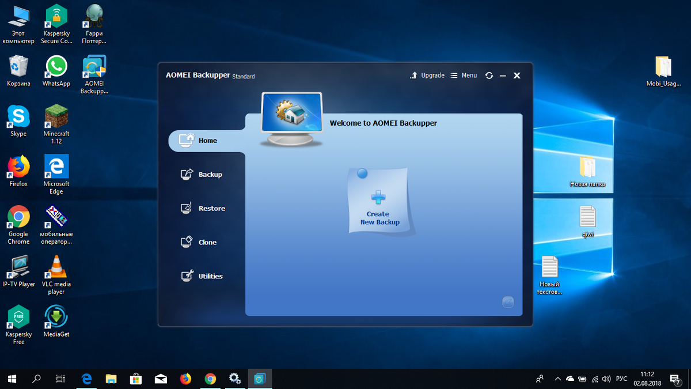Screen dimensions: 691x389
Task: Click the Backup icon in sidebar
Action: pyautogui.click(x=187, y=174)
